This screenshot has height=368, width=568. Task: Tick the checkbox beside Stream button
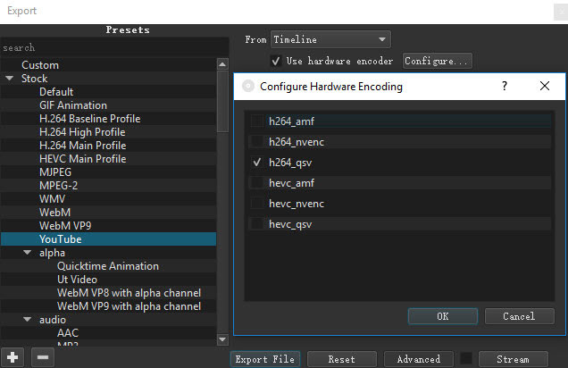(x=466, y=359)
